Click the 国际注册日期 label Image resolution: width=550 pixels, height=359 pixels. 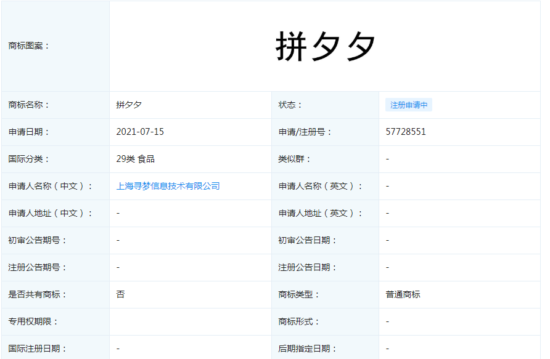click(38, 349)
